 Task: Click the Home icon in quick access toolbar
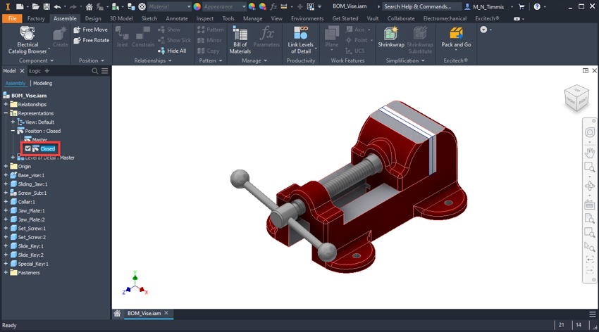pyautogui.click(x=89, y=6)
